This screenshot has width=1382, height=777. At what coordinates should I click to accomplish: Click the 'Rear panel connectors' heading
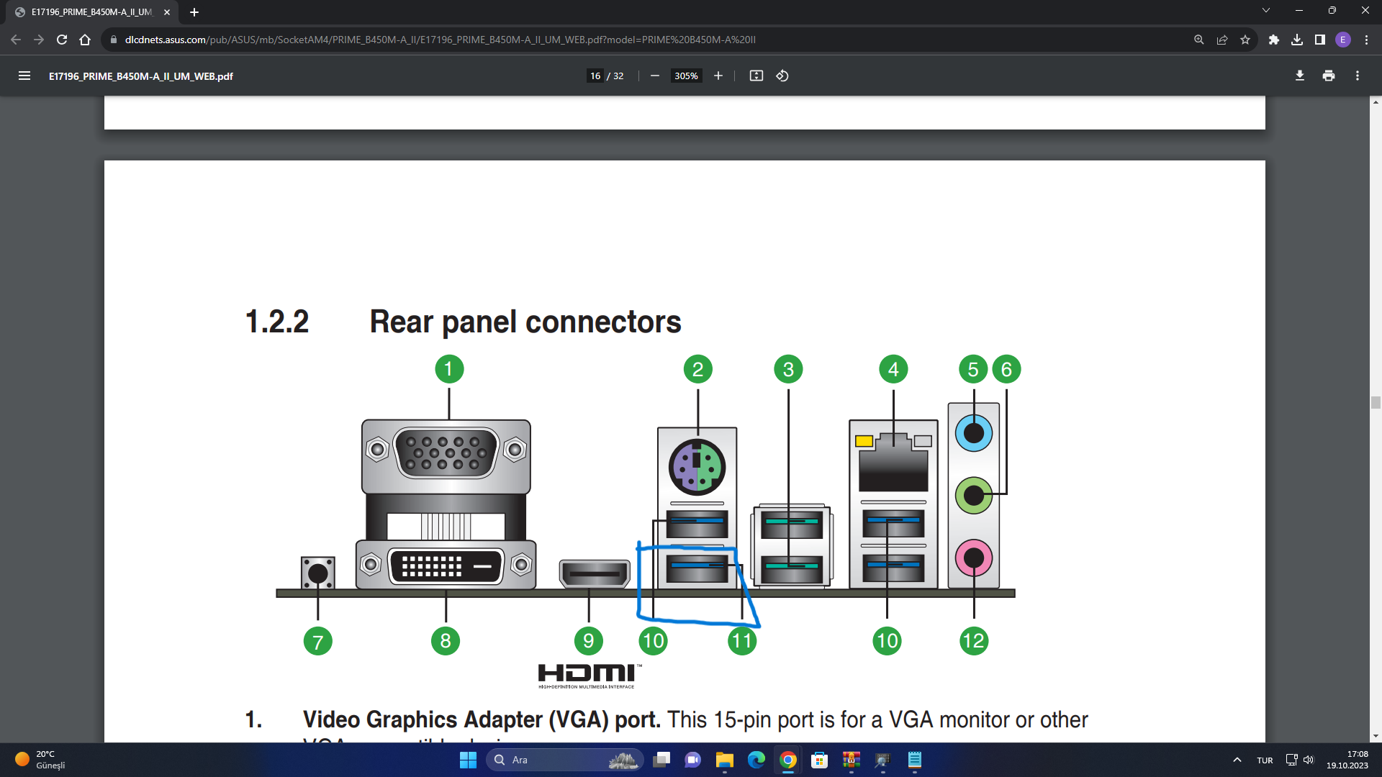pyautogui.click(x=525, y=322)
